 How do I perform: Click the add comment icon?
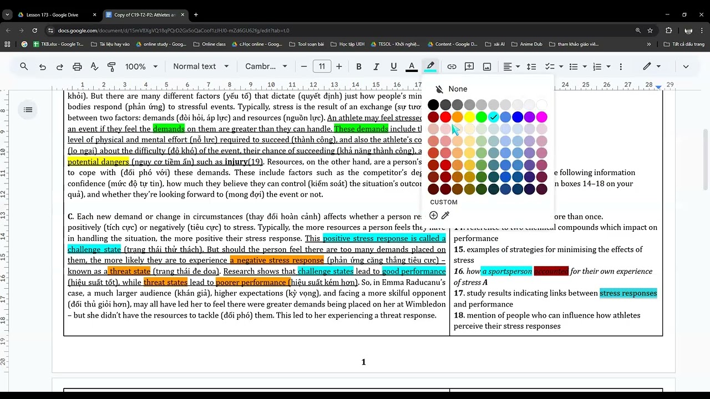click(x=469, y=66)
